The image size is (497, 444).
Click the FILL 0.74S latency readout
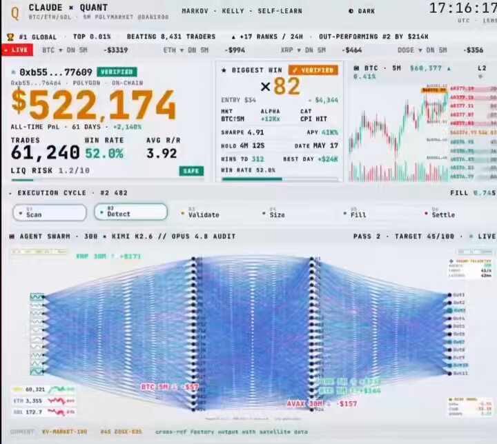point(473,193)
